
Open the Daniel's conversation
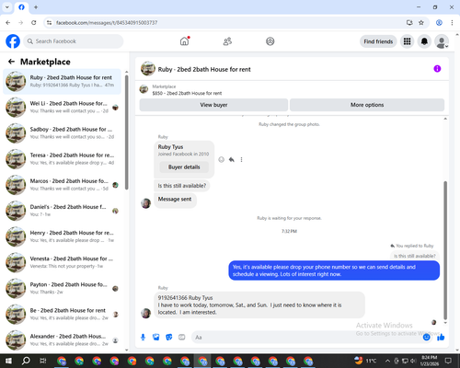(62, 211)
